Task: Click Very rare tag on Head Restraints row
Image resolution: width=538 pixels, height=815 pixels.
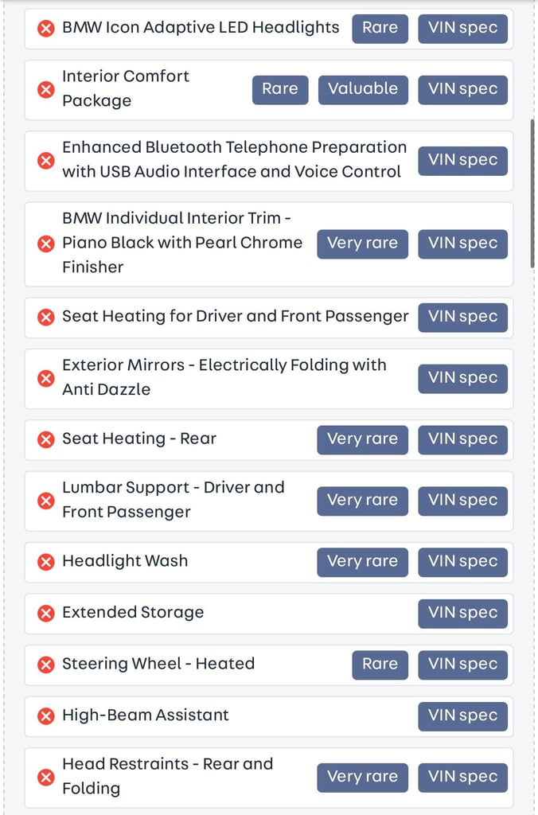Action: tap(362, 777)
